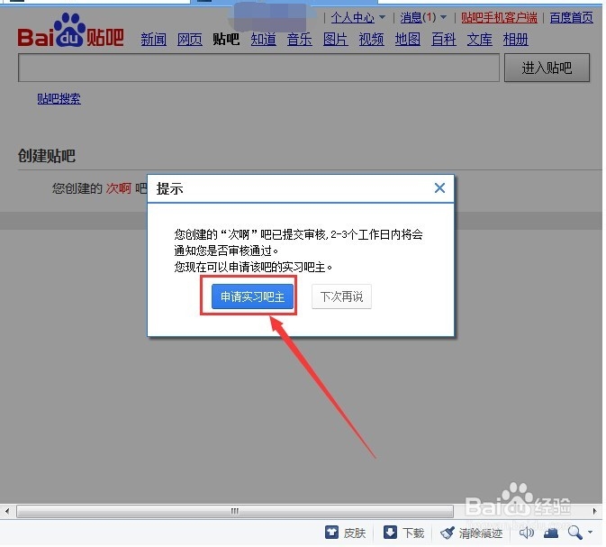The height and width of the screenshot is (547, 606).
Task: Open the 个人中心 link
Action: tap(352, 17)
